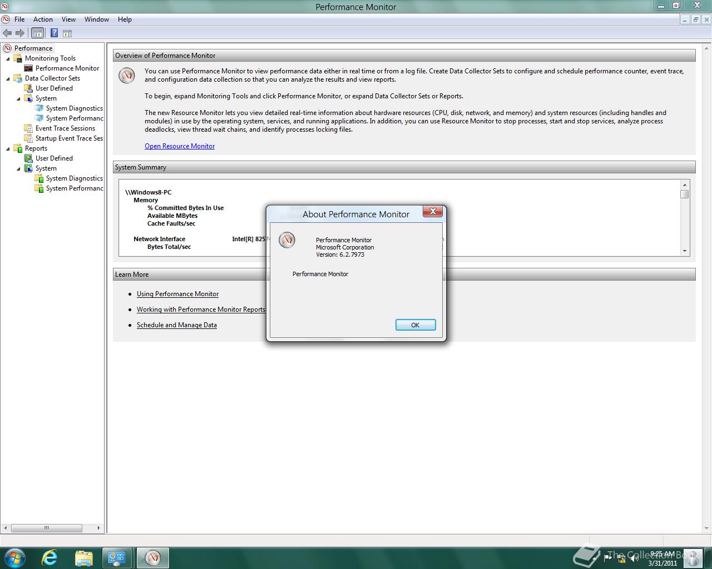The height and width of the screenshot is (569, 712).
Task: Click the console tree horizontal scroll left arrow
Action: click(6, 528)
